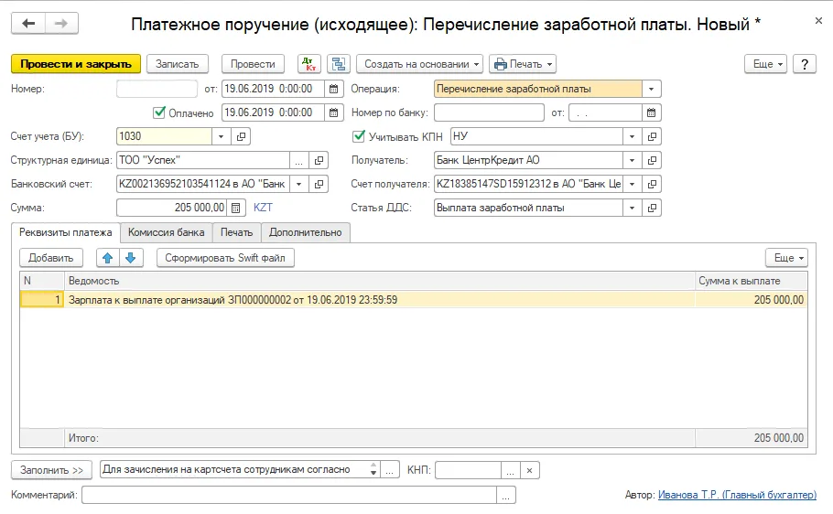Open the Счет учета (БУ) item form
The width and height of the screenshot is (833, 514).
[x=241, y=136]
